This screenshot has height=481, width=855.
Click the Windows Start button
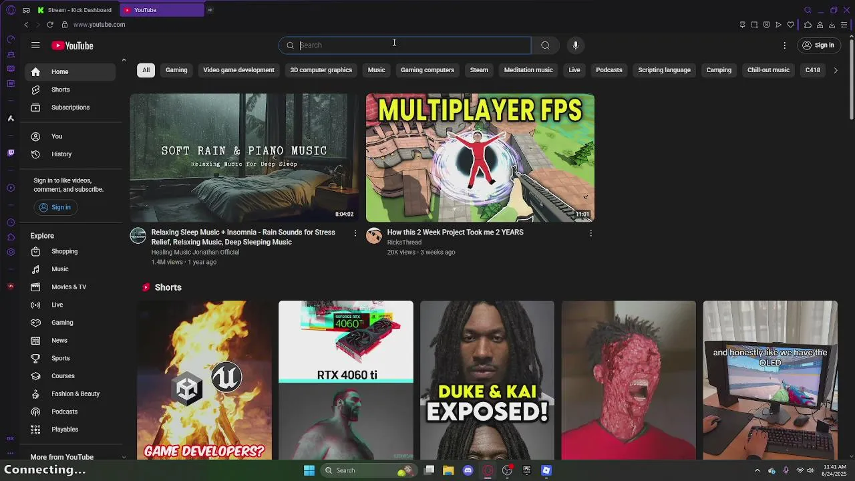[309, 470]
